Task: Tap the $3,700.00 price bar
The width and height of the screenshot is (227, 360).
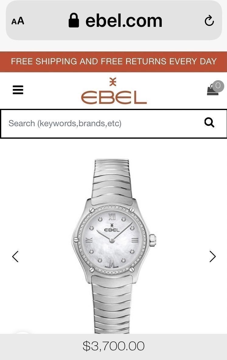Action: point(114,347)
